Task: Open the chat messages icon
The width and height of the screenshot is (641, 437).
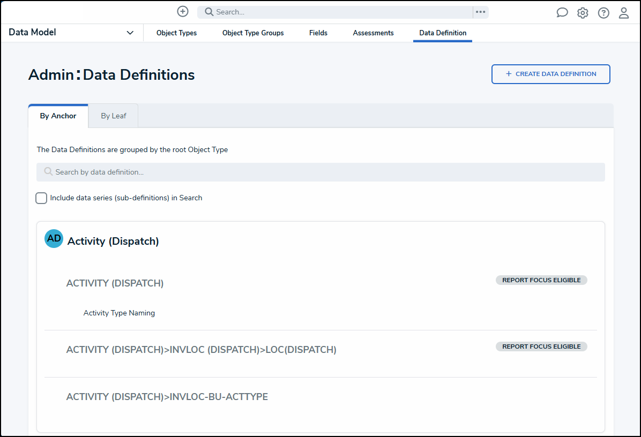Action: [562, 13]
